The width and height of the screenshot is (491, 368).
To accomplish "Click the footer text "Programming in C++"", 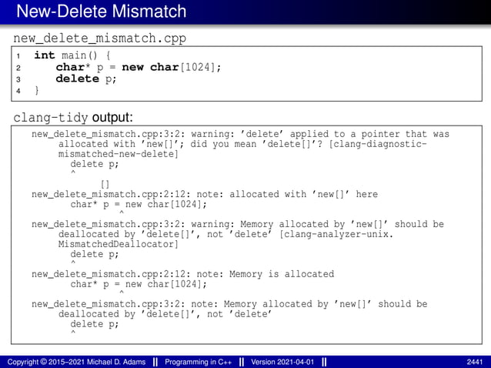I will [199, 362].
